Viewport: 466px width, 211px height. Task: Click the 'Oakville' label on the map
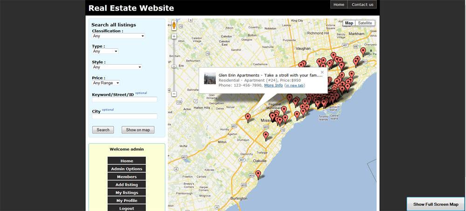[260, 161]
